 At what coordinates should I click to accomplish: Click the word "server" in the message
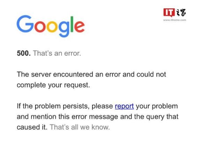[41, 75]
